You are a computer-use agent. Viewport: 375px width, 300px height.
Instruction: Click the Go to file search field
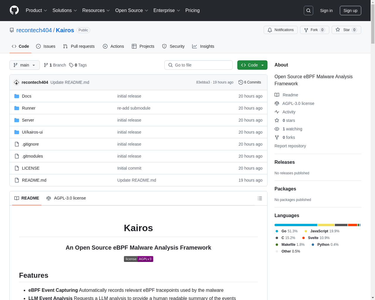(198, 65)
